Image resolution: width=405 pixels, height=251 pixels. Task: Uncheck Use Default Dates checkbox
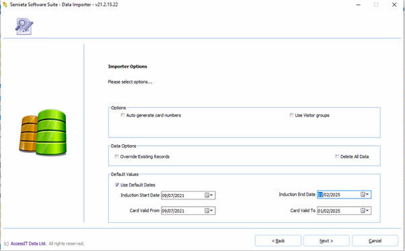click(x=117, y=185)
